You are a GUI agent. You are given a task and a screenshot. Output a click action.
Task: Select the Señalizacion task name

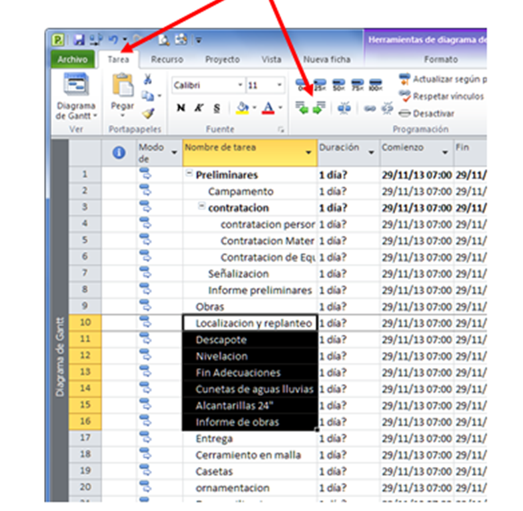click(x=239, y=274)
